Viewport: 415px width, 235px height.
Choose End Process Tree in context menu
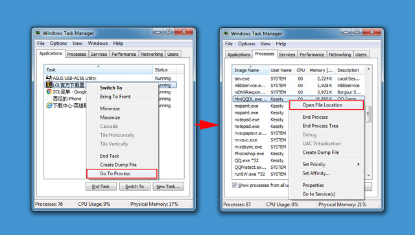pos(326,126)
